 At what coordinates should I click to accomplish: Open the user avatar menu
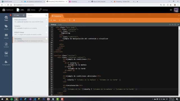(176, 10)
